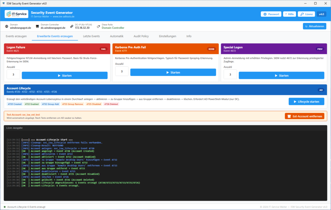
Task: Open the Audit Policy tab
Action: [x=141, y=36]
